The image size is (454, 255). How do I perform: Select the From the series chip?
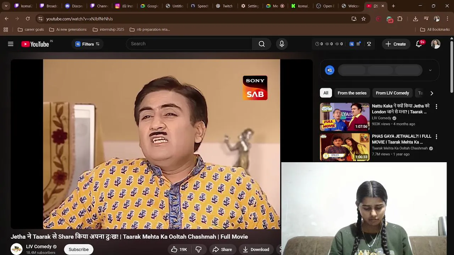click(352, 93)
